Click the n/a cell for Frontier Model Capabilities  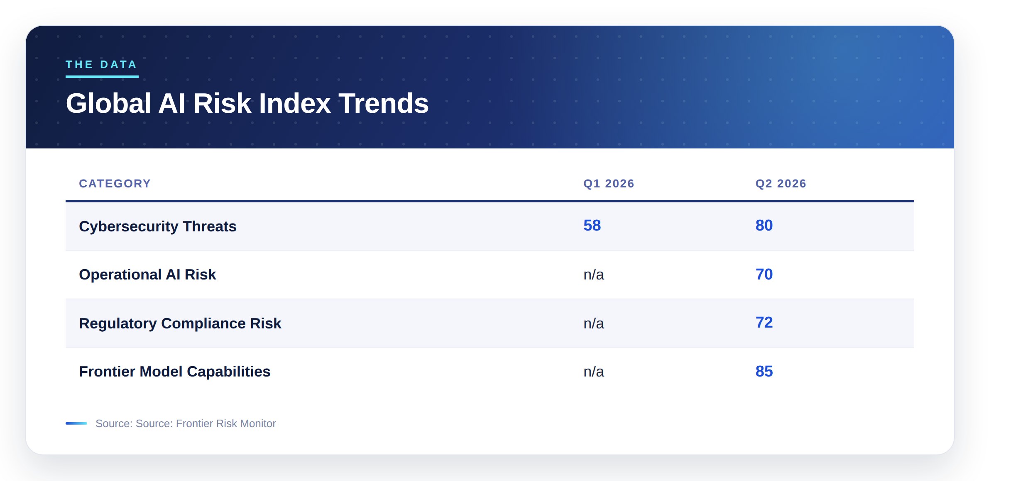(594, 372)
